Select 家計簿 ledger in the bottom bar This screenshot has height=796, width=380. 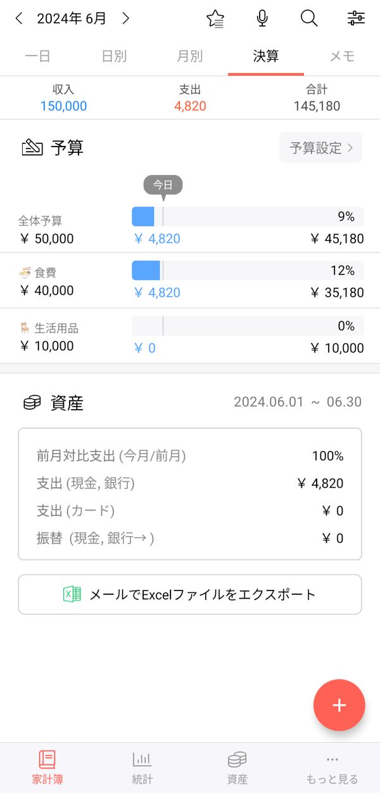[47, 768]
